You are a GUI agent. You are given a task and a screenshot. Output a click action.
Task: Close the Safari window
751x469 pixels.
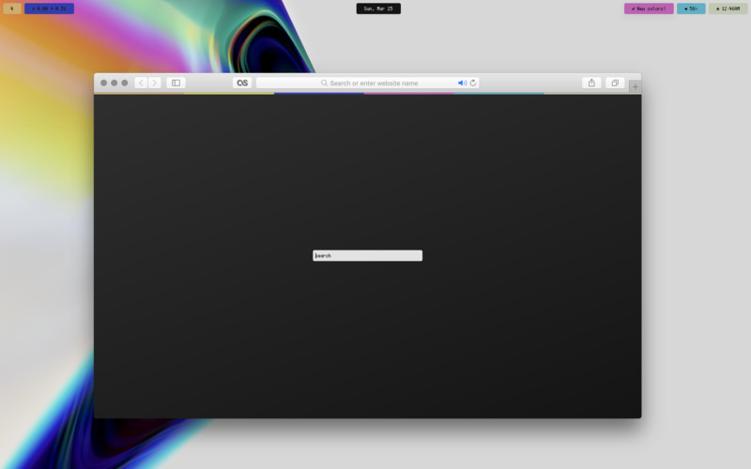[103, 83]
